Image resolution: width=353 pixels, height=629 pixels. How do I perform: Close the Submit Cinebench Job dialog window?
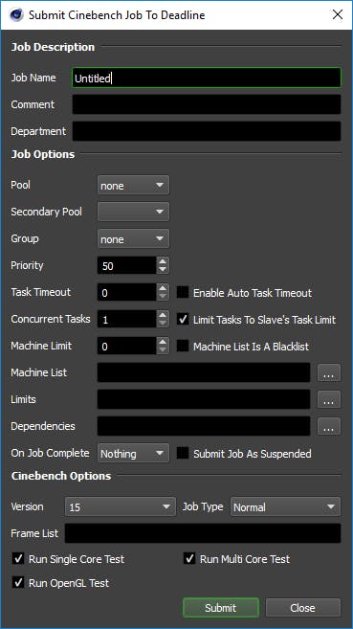(338, 15)
